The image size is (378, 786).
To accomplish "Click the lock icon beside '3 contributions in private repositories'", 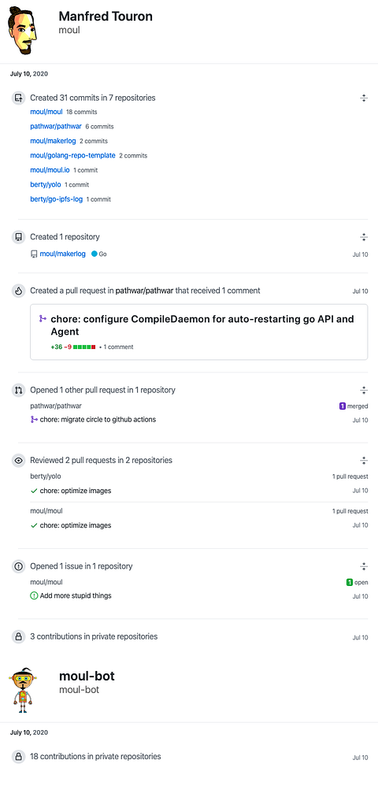I will pyautogui.click(x=19, y=637).
